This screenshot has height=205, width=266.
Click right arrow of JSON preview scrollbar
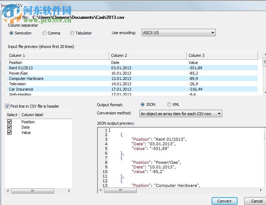click(x=261, y=190)
